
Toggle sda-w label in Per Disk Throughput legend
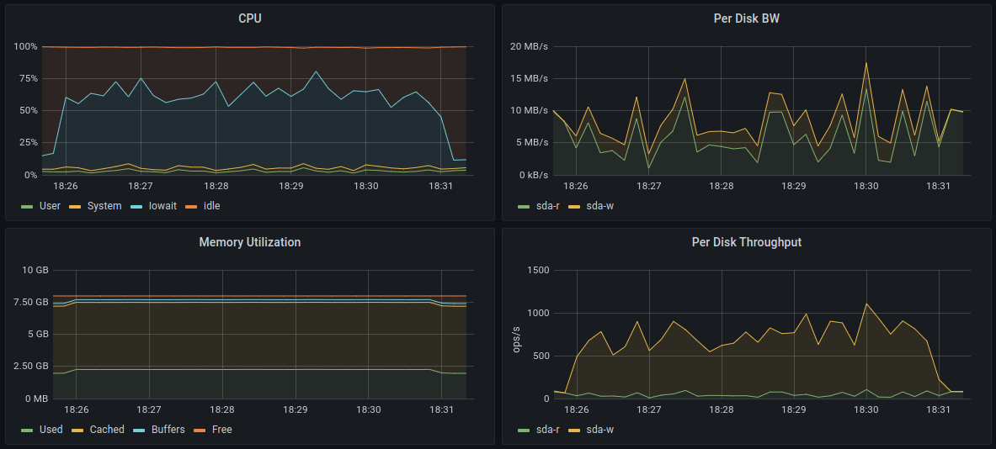(x=600, y=430)
